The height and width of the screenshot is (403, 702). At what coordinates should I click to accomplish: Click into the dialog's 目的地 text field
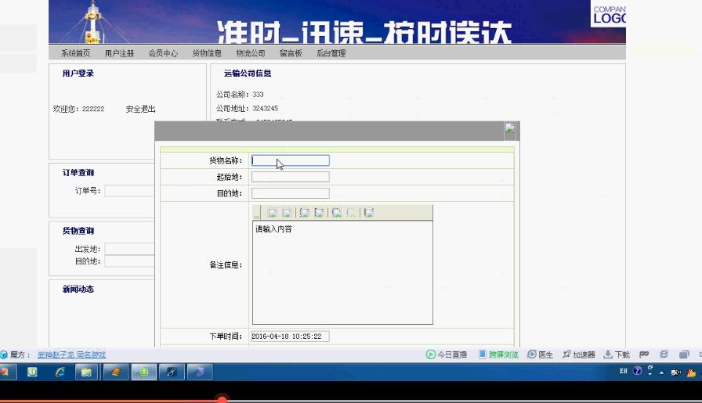click(x=290, y=193)
